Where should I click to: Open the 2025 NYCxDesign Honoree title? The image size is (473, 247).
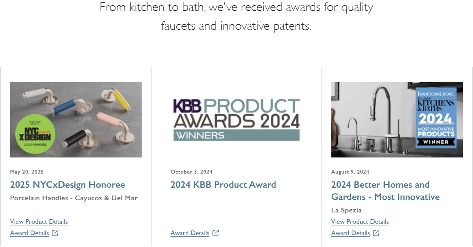point(67,185)
